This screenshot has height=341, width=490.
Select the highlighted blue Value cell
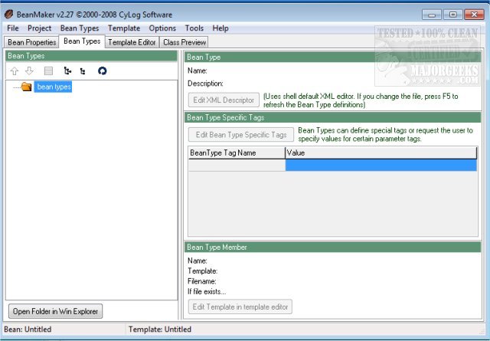(381, 166)
